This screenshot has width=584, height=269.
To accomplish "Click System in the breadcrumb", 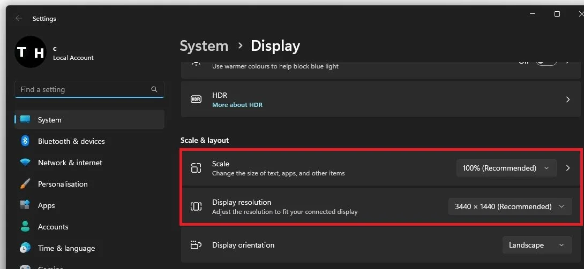I will point(204,46).
